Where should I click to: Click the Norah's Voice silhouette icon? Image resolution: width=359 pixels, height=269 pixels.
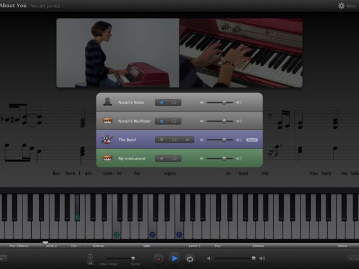pyautogui.click(x=107, y=102)
